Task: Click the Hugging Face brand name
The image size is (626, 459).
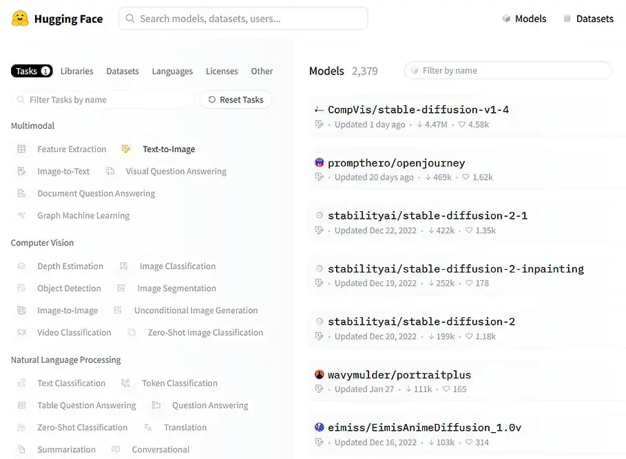Action: pos(68,19)
